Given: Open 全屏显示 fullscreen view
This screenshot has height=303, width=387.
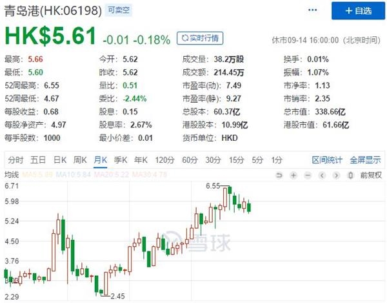Looking at the screenshot, I should pos(365,160).
